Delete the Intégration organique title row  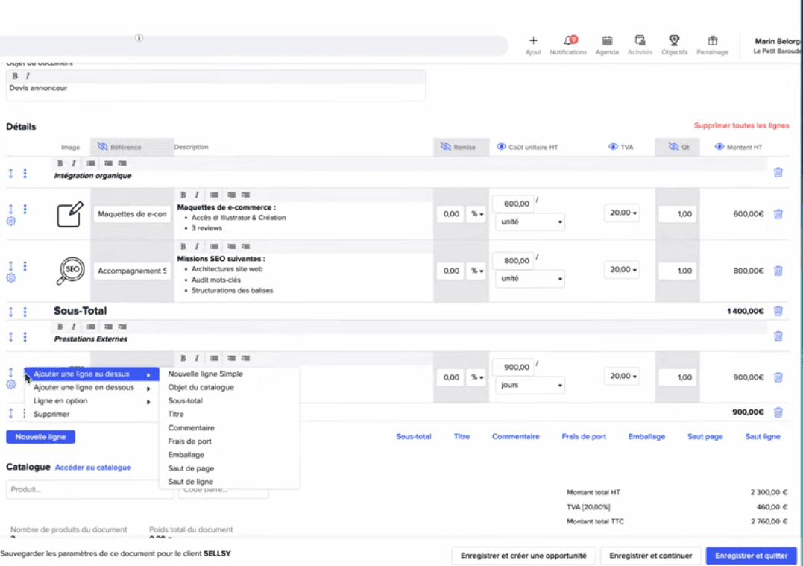(778, 172)
